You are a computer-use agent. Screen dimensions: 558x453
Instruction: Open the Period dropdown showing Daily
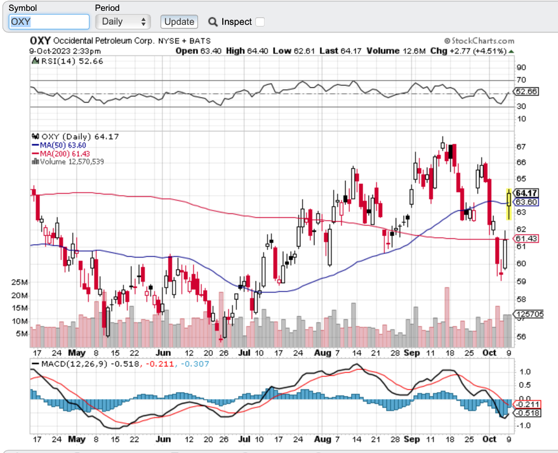[x=122, y=22]
